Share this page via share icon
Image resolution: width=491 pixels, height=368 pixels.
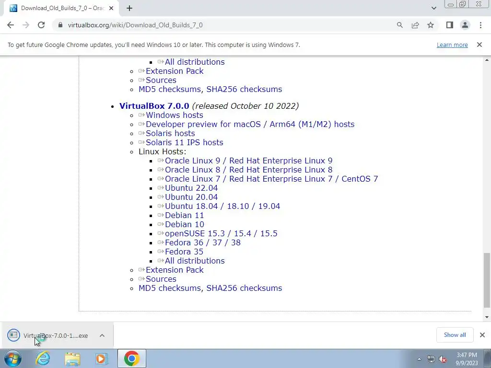pyautogui.click(x=415, y=25)
